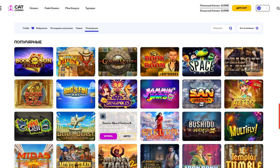This screenshot has width=280, height=168.
Task: Click the yellow Депозит button
Action: click(x=242, y=8)
